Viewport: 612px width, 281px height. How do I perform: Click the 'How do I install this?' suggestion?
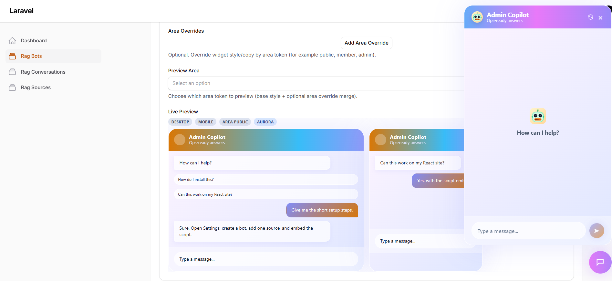pyautogui.click(x=266, y=180)
